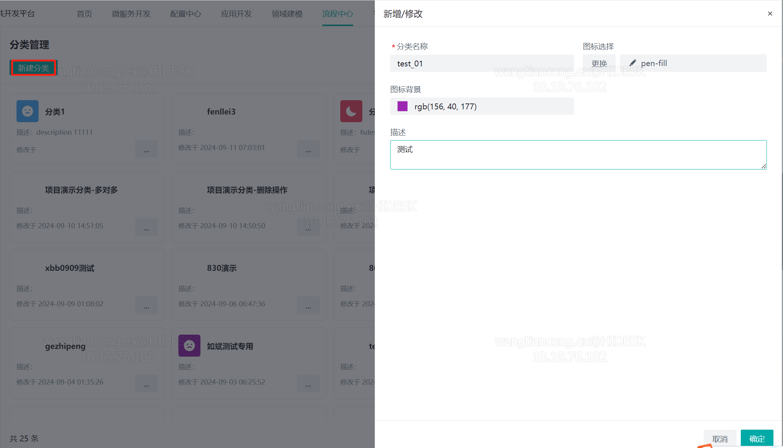
Task: Click timestamp 2024-09-10 14:50:50
Action: (x=232, y=226)
